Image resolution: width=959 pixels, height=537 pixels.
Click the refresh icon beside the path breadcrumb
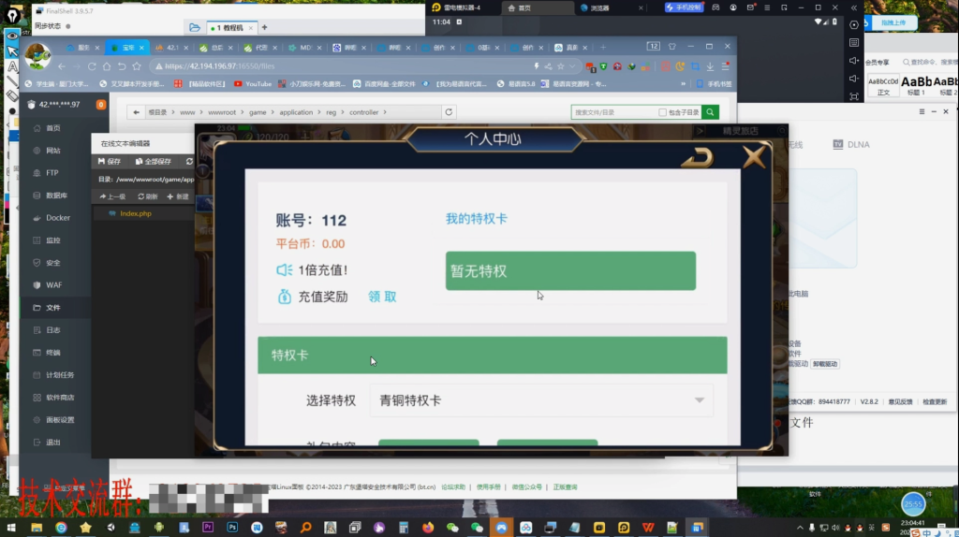pos(449,112)
